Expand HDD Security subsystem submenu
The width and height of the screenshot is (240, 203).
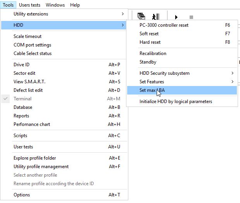(x=182, y=73)
